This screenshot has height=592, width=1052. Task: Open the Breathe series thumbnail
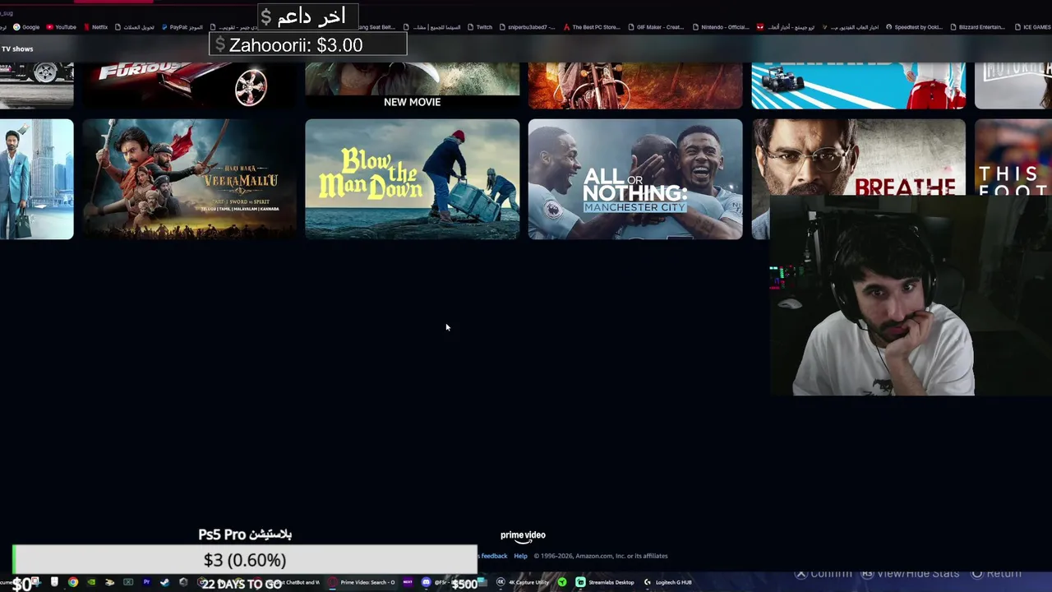(858, 157)
